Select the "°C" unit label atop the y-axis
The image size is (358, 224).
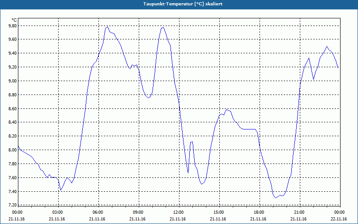click(14, 20)
